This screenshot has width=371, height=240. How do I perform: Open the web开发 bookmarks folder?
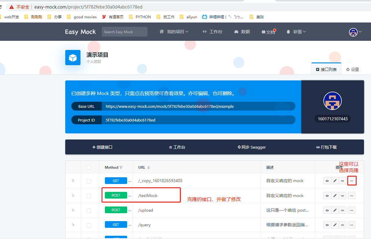click(9, 17)
